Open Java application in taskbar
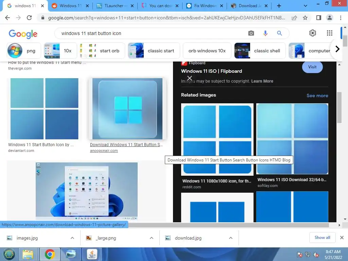 [x=92, y=254]
